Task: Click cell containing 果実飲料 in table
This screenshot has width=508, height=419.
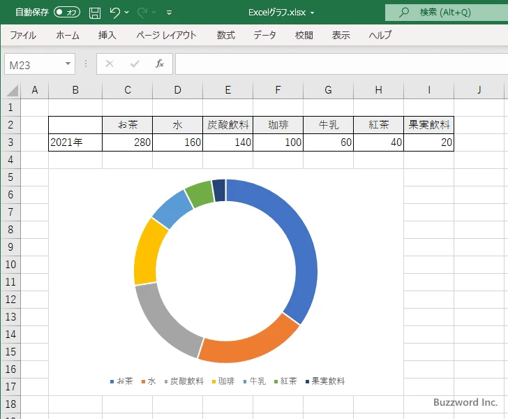Action: click(428, 125)
